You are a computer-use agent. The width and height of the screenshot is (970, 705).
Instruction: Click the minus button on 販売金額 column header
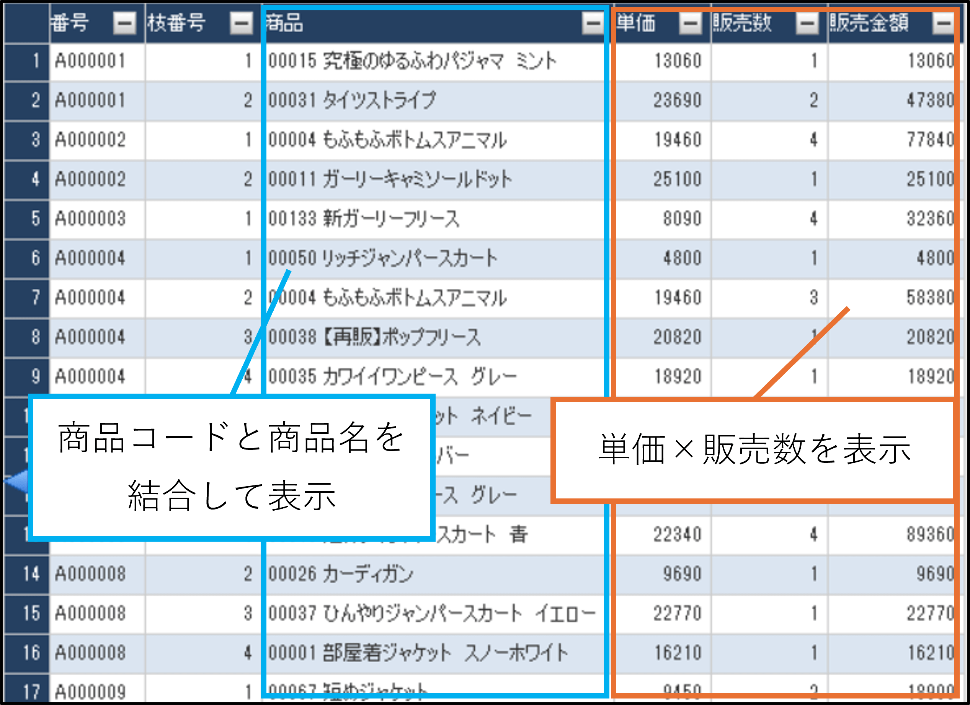tap(943, 23)
